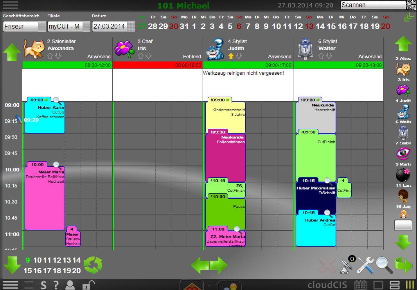Screen dimensions: 417x290
Task: Select date 6 Sunday in date strip
Action: [239, 26]
